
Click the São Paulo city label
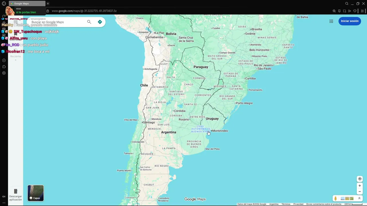tap(265, 69)
